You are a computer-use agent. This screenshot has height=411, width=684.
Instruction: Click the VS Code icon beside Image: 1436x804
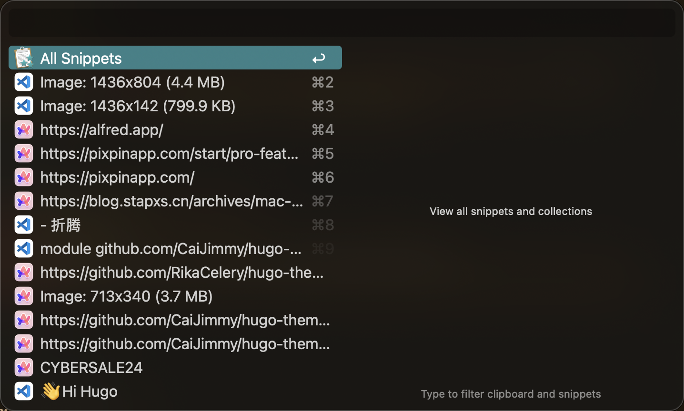(23, 82)
